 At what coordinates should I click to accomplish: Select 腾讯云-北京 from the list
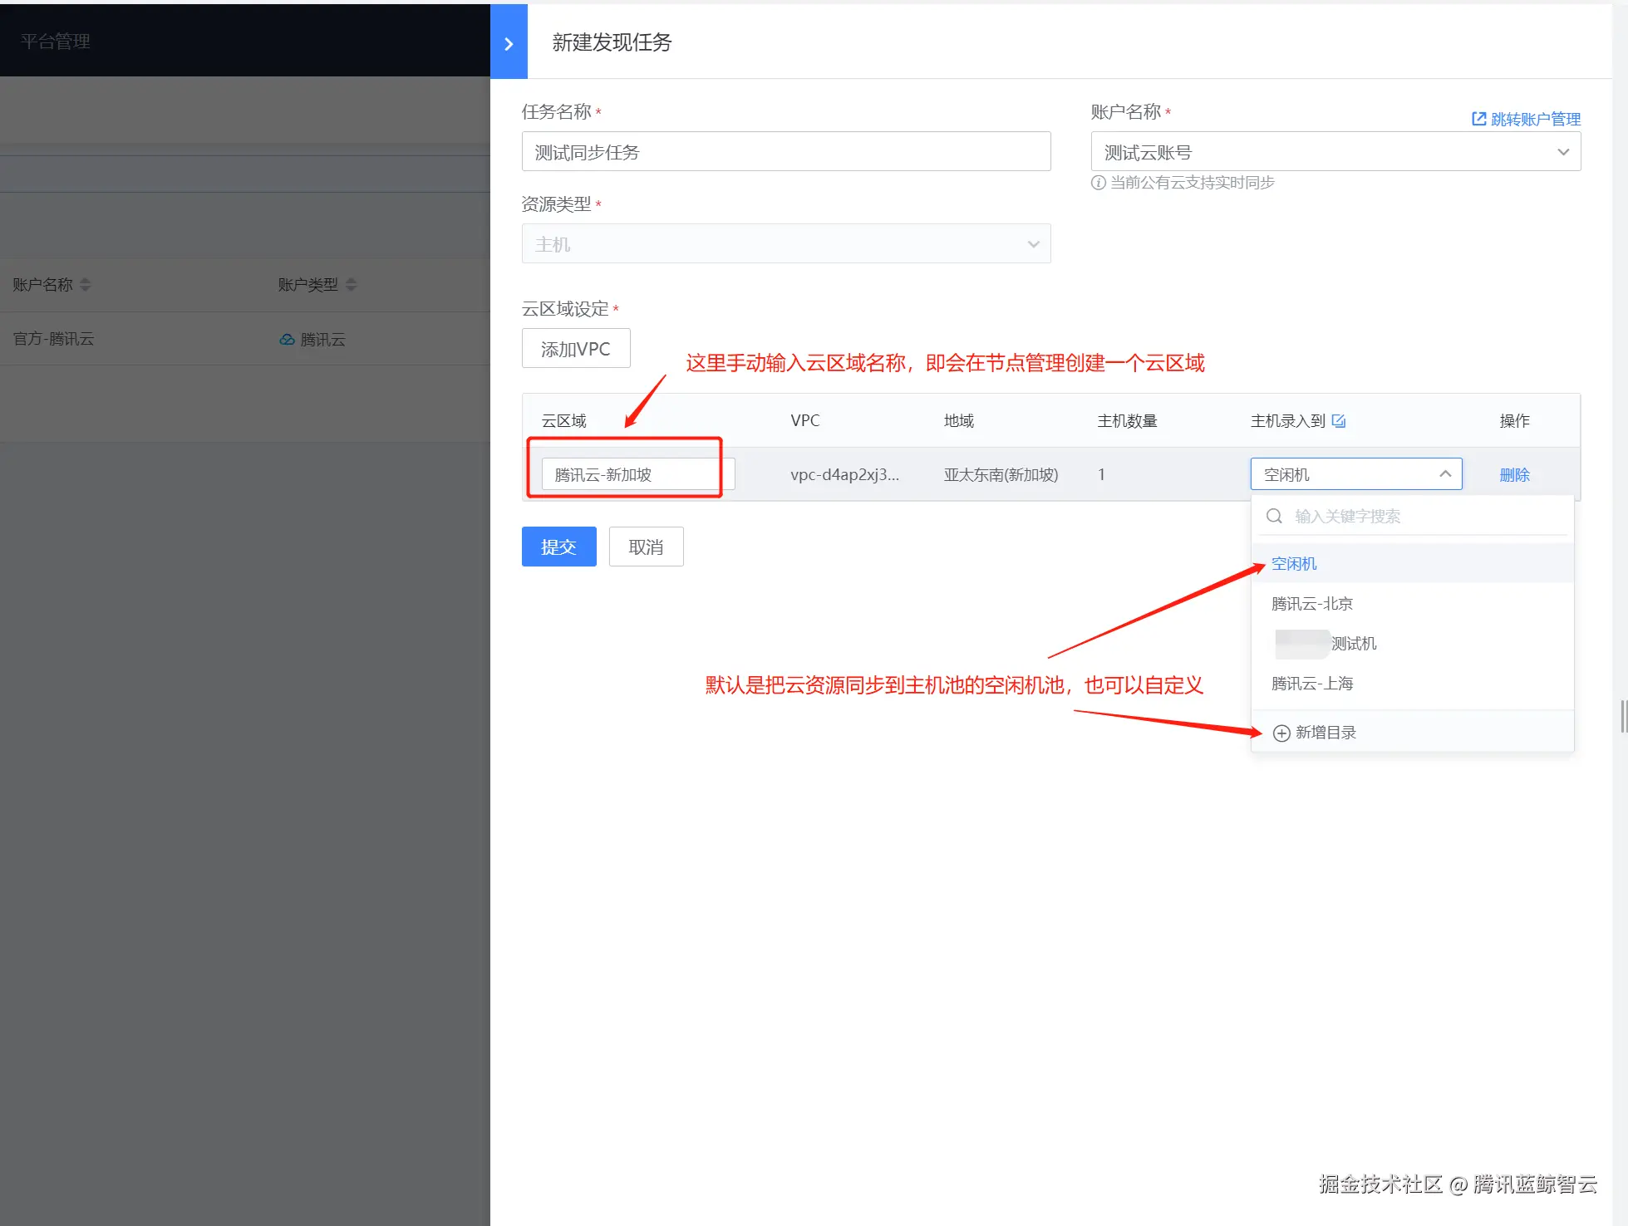coord(1312,604)
